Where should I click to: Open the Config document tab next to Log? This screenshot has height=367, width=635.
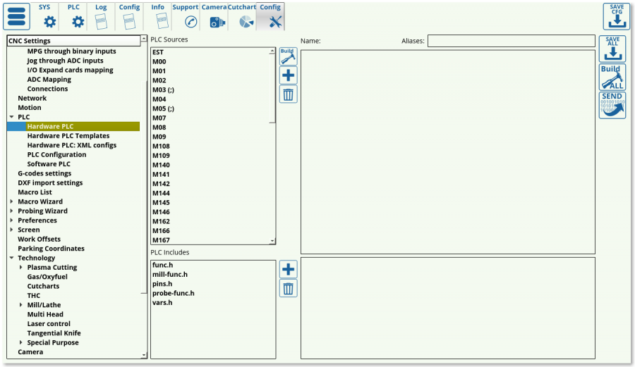point(129,17)
